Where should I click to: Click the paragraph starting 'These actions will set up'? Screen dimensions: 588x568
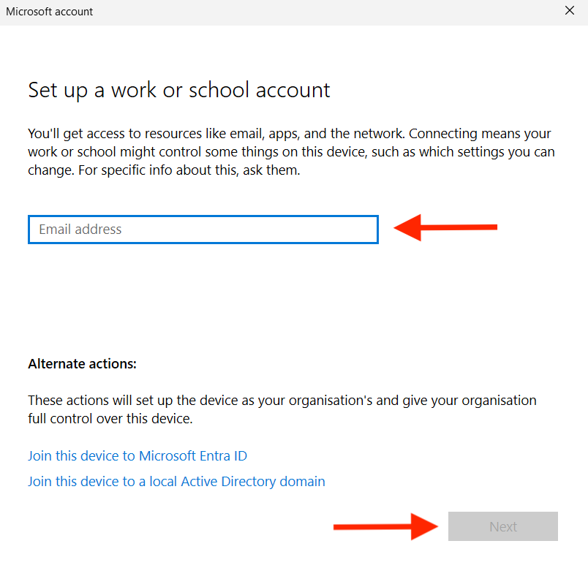coord(282,409)
